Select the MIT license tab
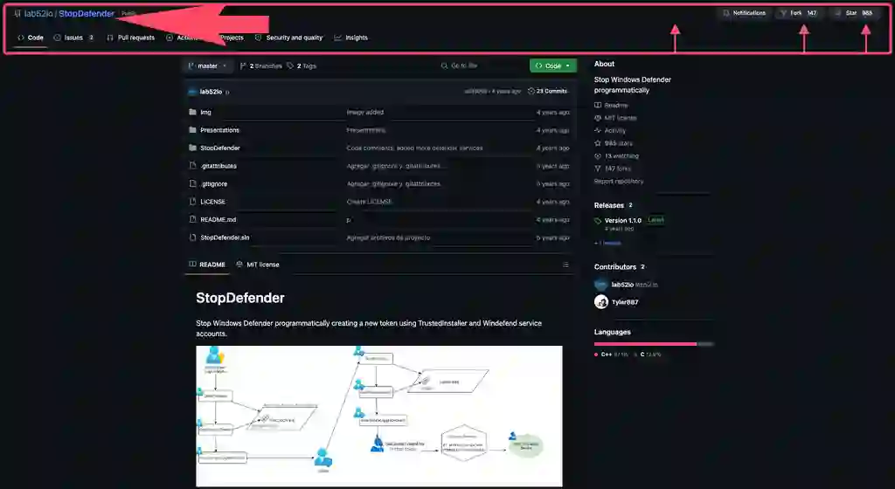The height and width of the screenshot is (489, 895). click(258, 265)
